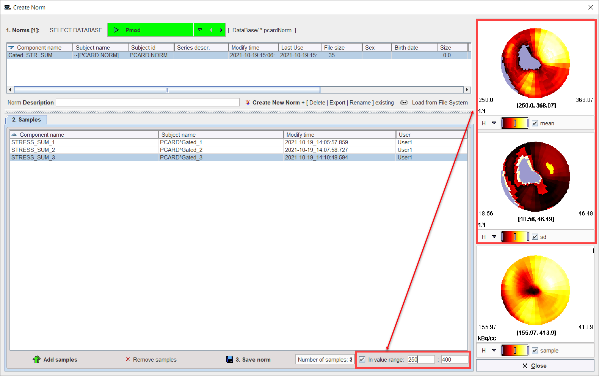Image resolution: width=599 pixels, height=376 pixels.
Task: Click the H button beside sd color bar
Action: (484, 237)
